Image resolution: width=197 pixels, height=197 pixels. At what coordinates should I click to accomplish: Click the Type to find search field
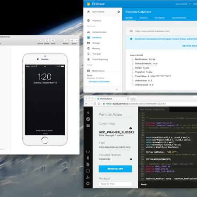coord(115,184)
